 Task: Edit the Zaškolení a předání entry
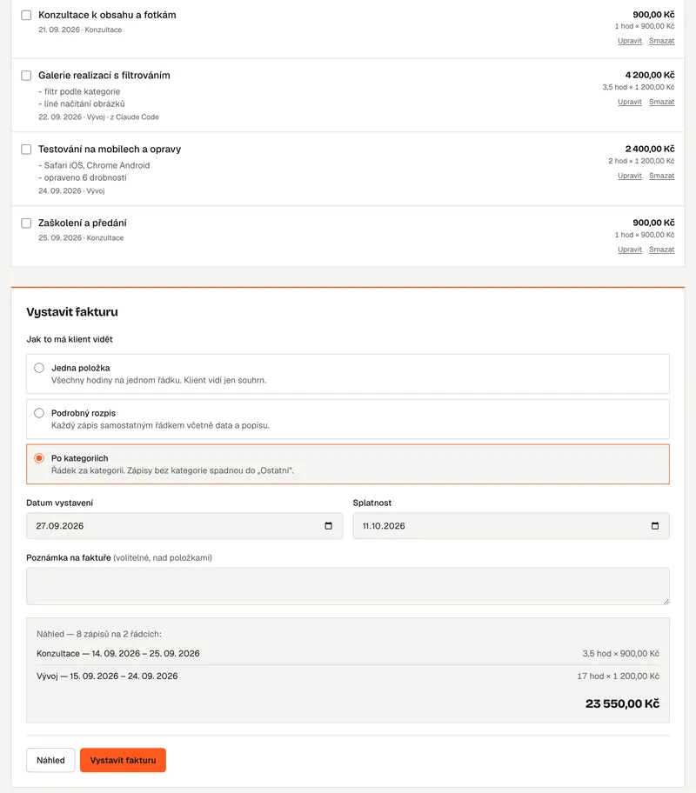[630, 250]
